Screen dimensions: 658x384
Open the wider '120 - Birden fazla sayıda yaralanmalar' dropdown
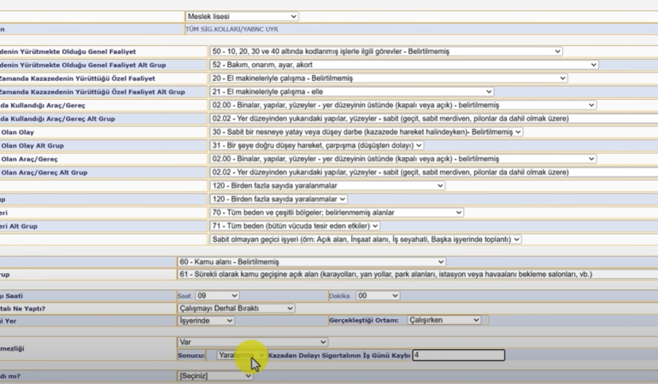[327, 185]
